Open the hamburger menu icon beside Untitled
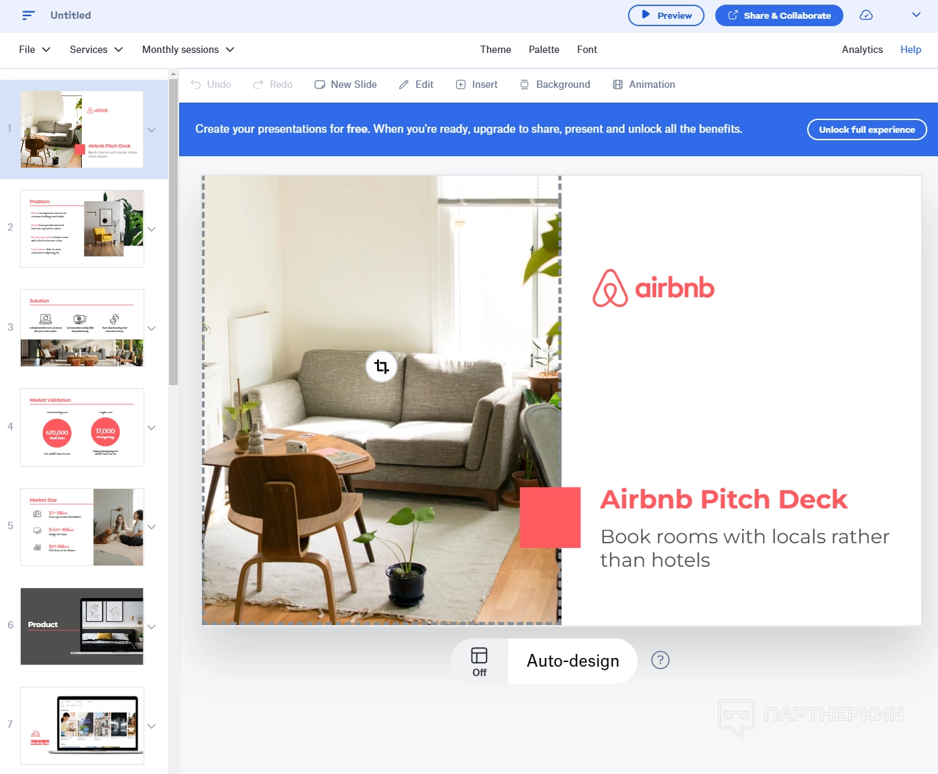 point(28,15)
